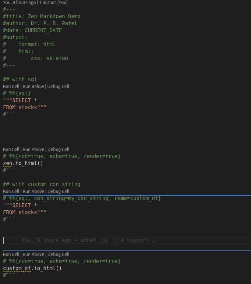251x284 pixels.
Task: Click Run Below under the 'with sql' heading
Action: (x=33, y=87)
